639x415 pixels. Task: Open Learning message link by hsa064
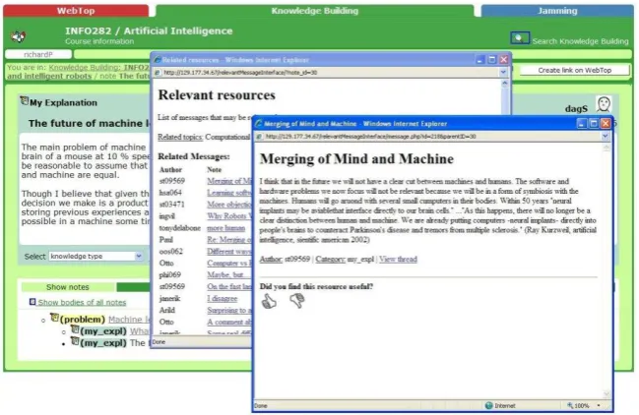229,193
